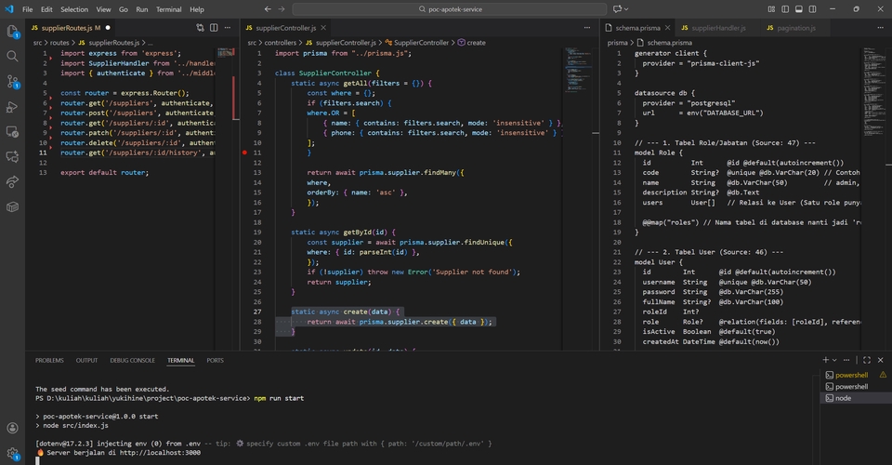Click the prisma folder breadcrumb
The height and width of the screenshot is (465, 892).
click(617, 43)
